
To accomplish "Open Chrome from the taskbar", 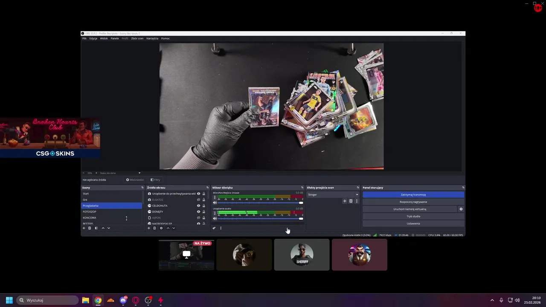I will click(x=98, y=300).
